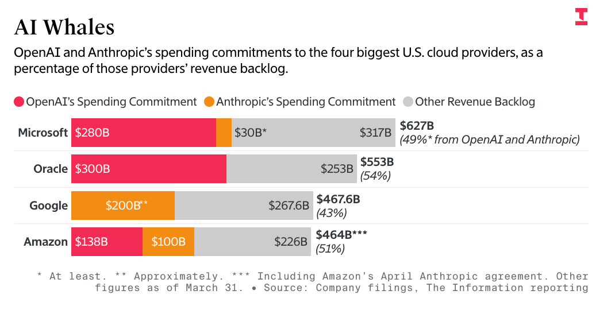Click Microsoft's small orange Anthropic segment
Screen dimensions: 611x310
pyautogui.click(x=224, y=133)
